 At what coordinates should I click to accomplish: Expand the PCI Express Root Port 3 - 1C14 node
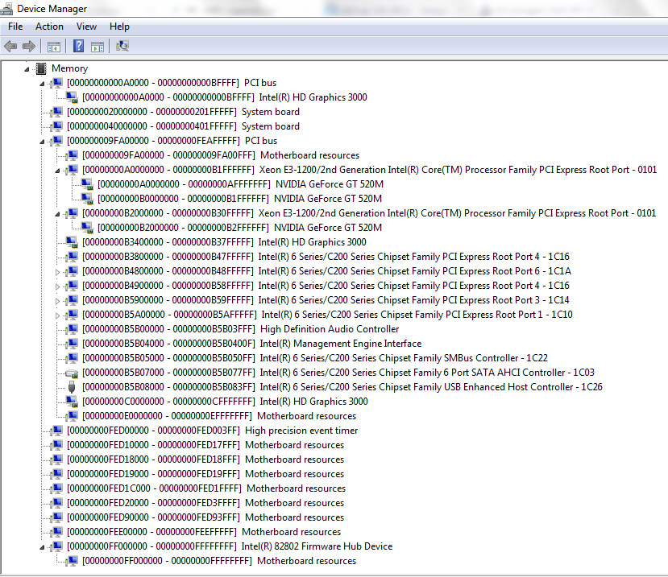[x=57, y=300]
